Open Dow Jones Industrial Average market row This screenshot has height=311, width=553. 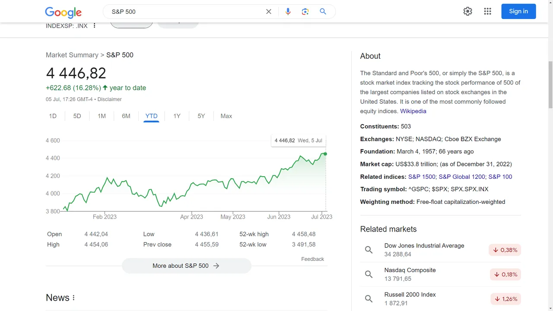[441, 250]
